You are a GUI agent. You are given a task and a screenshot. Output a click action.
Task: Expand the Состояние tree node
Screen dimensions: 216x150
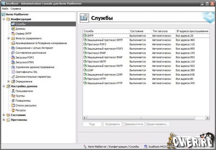pyautogui.click(x=4, y=115)
